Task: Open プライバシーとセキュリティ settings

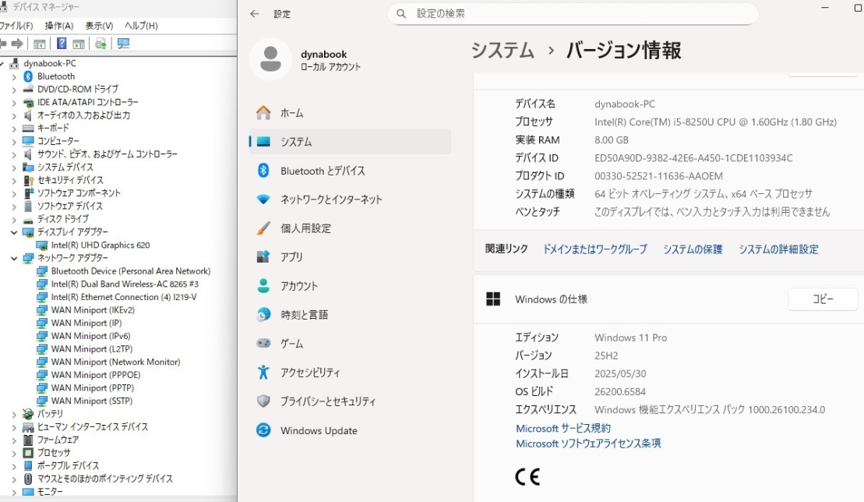Action: [x=328, y=401]
